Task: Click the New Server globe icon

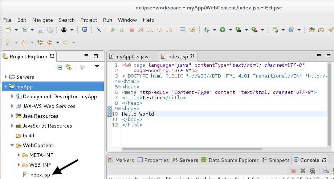Action: (275, 30)
